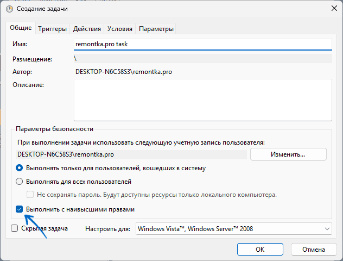Switch to the Триггеры tab

pos(53,29)
